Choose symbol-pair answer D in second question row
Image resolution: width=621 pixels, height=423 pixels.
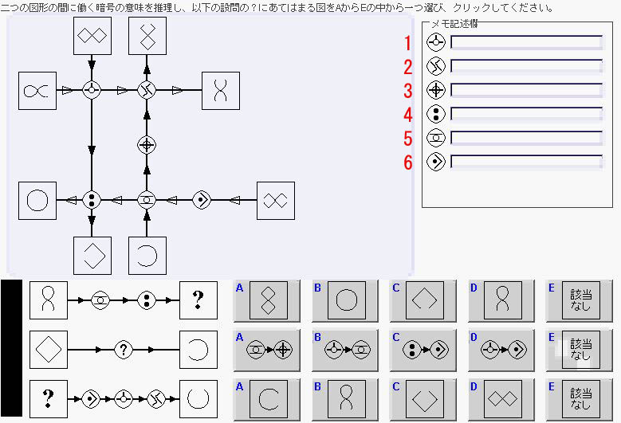coord(502,350)
